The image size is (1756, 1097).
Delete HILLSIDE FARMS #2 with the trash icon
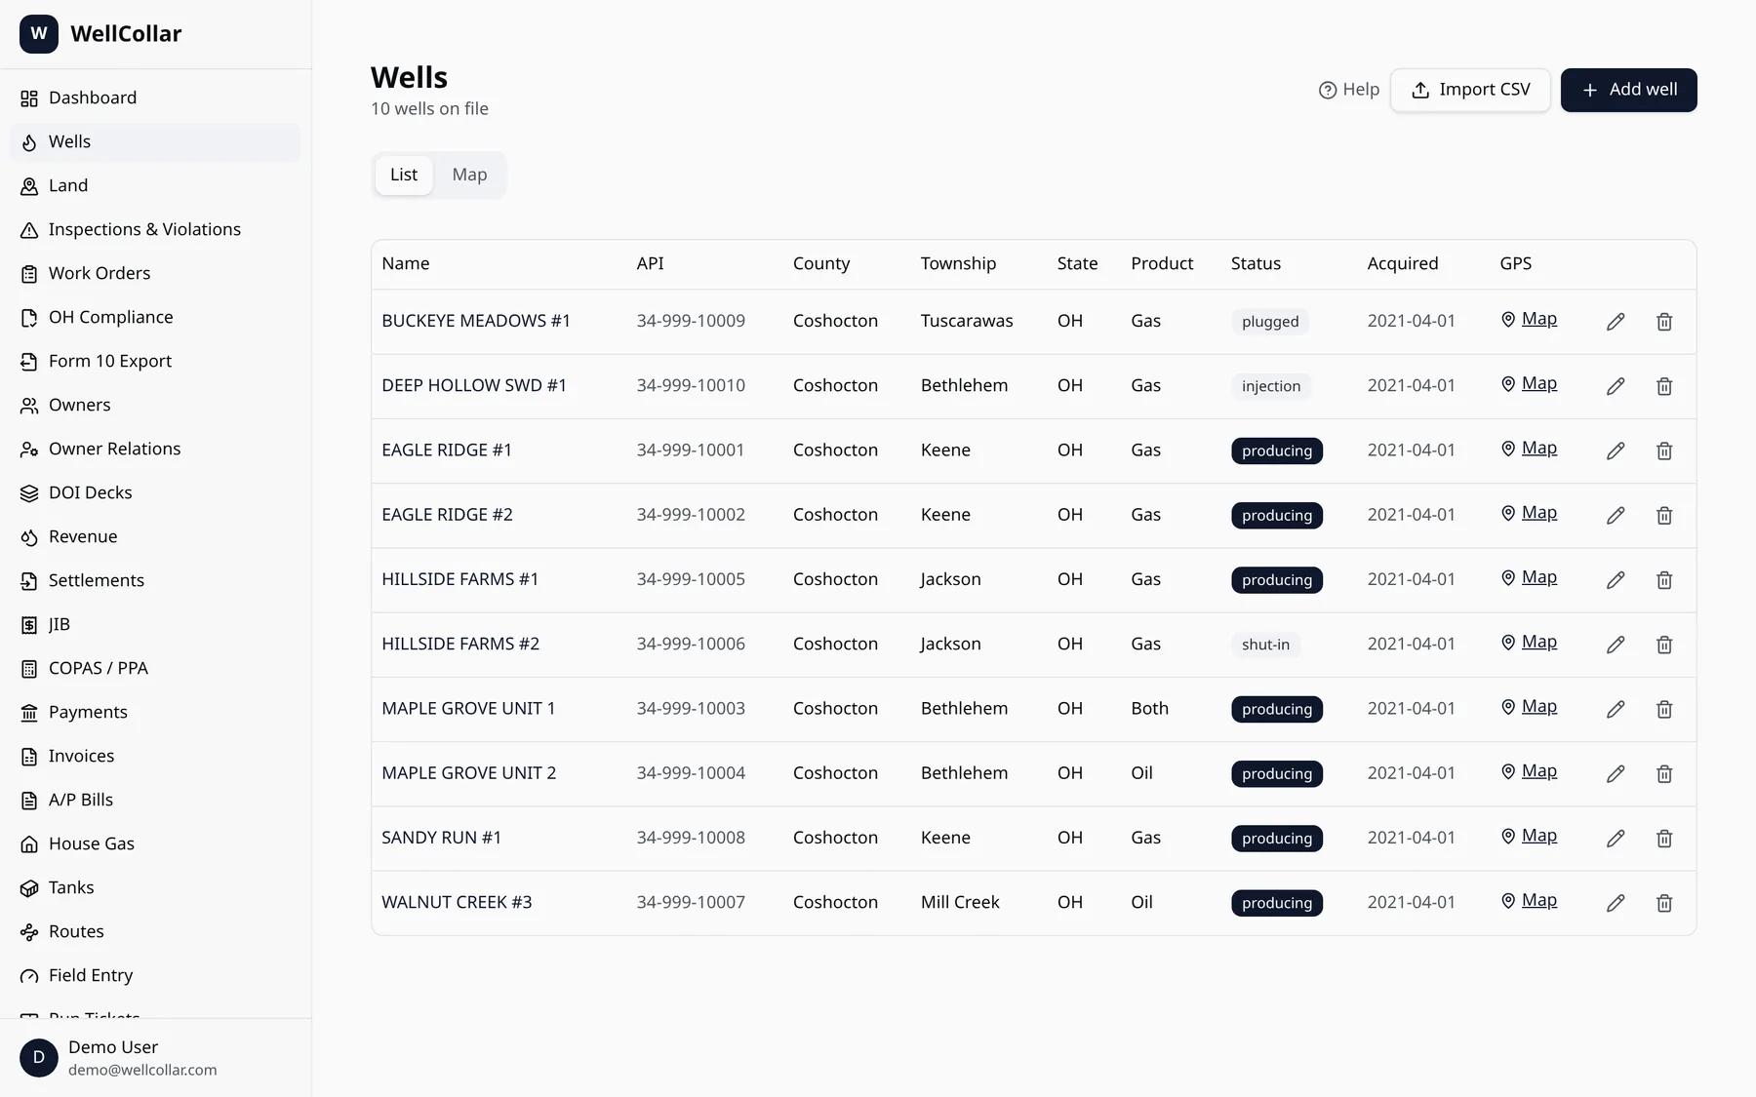pyautogui.click(x=1664, y=645)
